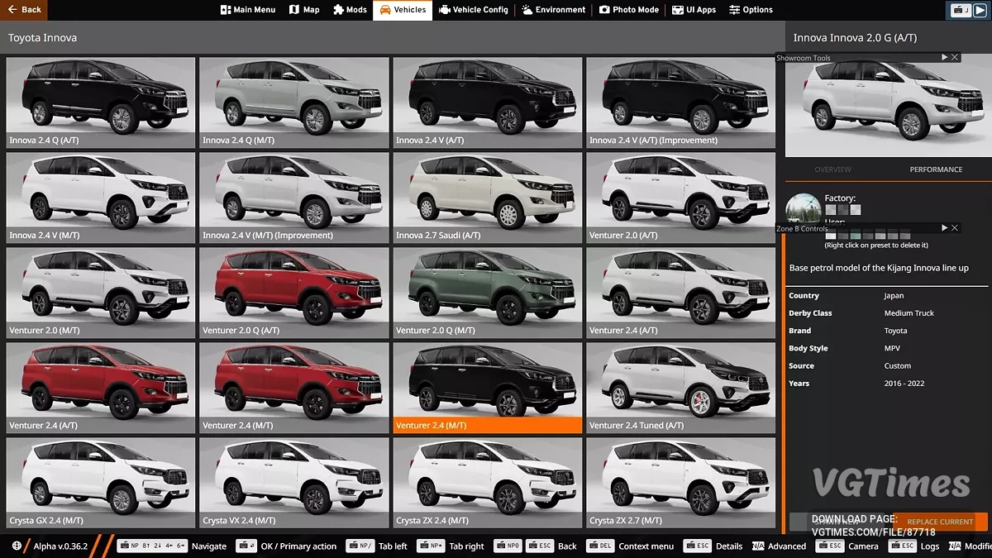
Task: Expand the Zone B Controls panel arrow
Action: [x=944, y=227]
